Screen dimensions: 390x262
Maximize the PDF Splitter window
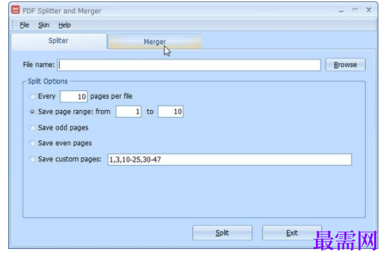[x=355, y=10]
